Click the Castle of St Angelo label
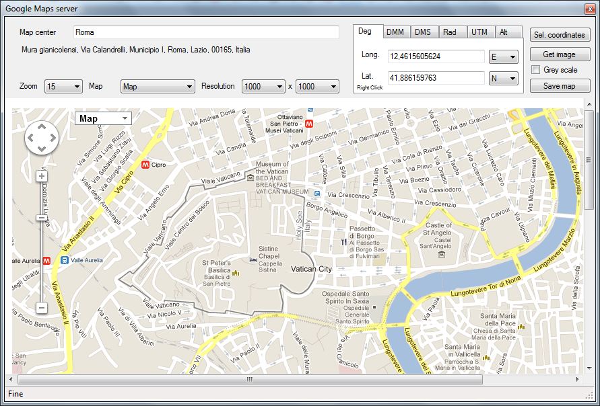The height and width of the screenshot is (406, 600). [438, 229]
